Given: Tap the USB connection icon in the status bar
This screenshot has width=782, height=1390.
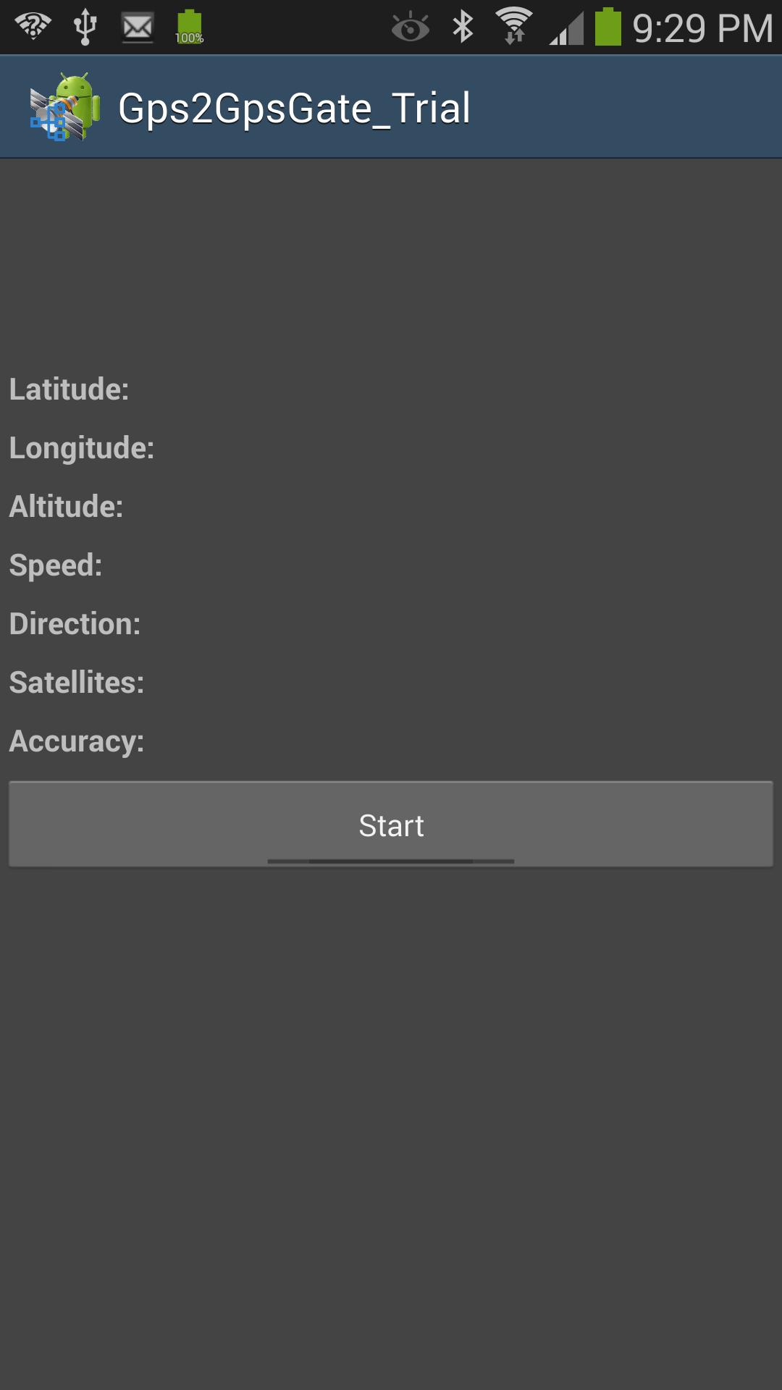Looking at the screenshot, I should [86, 27].
